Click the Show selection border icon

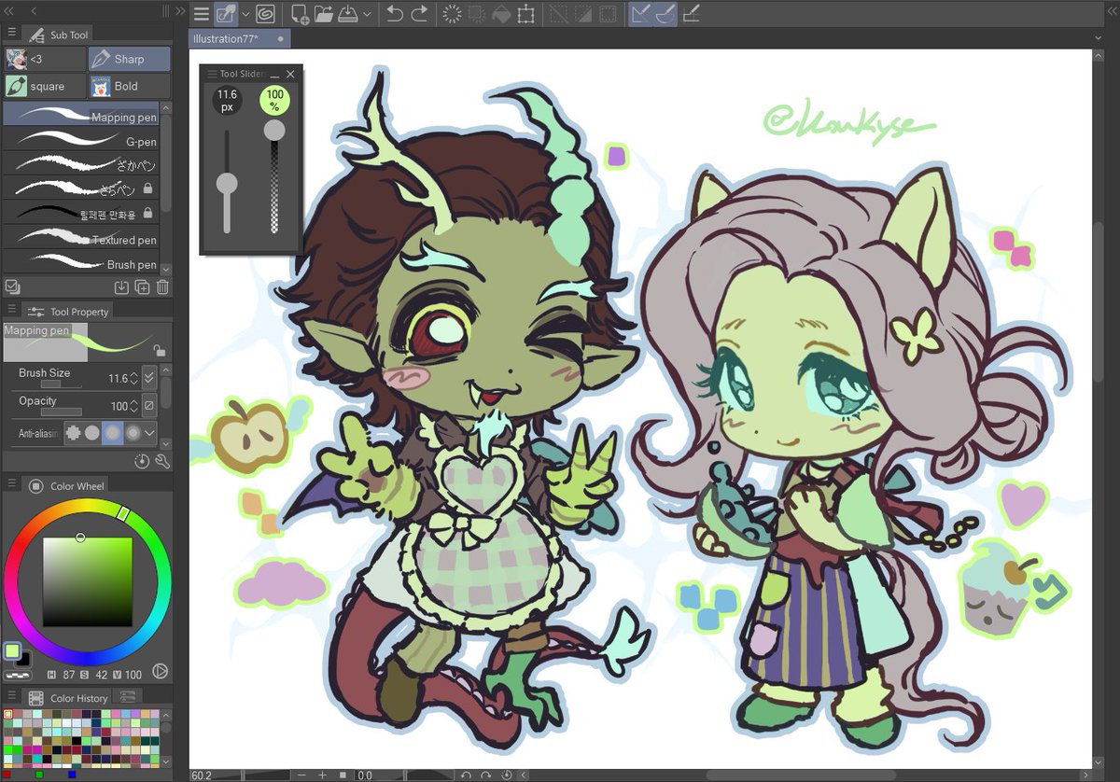click(607, 14)
